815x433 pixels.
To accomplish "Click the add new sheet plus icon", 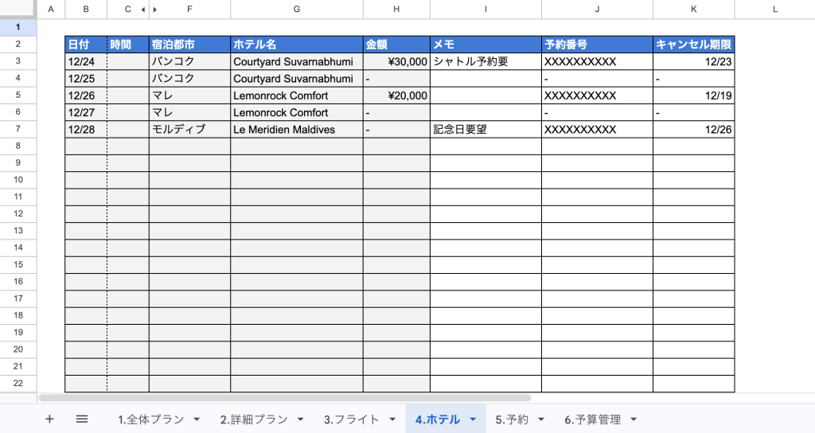I will 49,419.
